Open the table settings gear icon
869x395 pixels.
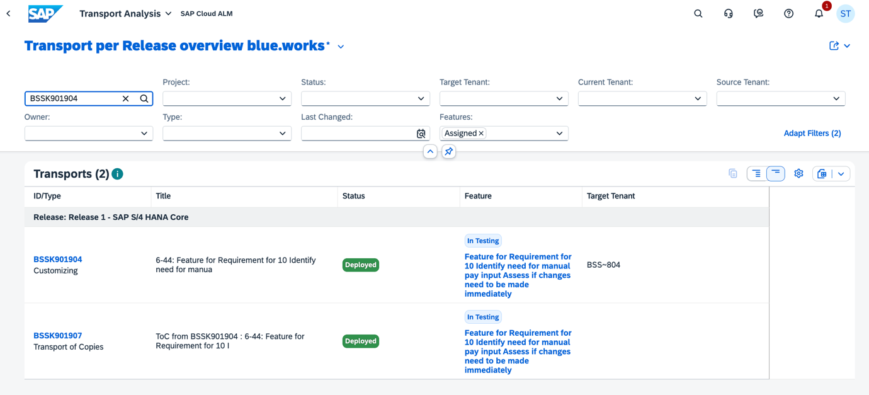(x=798, y=173)
